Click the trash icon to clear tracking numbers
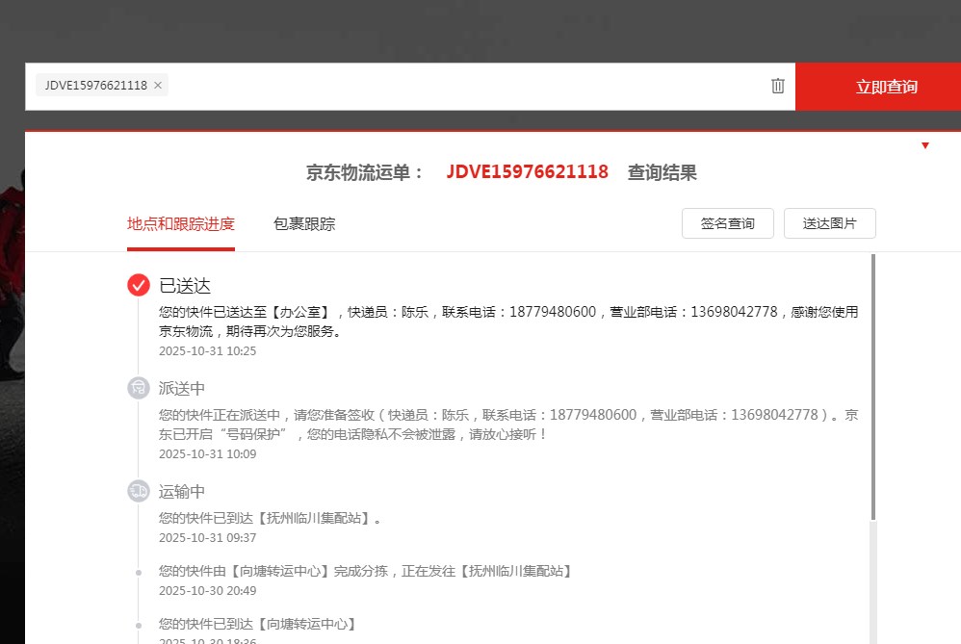This screenshot has height=644, width=961. (x=778, y=86)
